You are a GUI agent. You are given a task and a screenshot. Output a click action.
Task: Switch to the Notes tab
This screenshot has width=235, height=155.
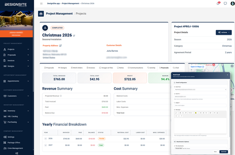click(x=120, y=68)
